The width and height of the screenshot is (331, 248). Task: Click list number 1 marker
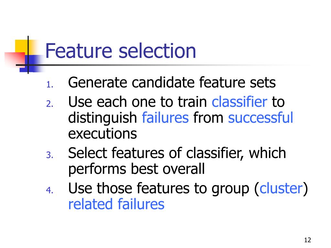point(49,85)
